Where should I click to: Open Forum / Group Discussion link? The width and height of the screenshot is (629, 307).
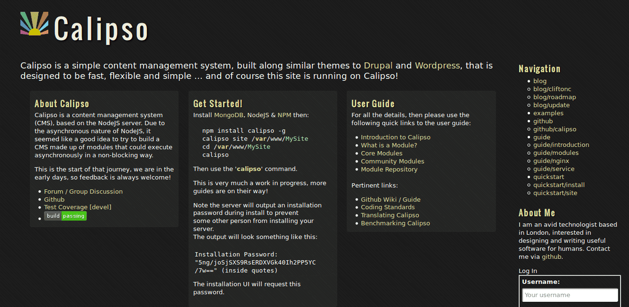[83, 191]
